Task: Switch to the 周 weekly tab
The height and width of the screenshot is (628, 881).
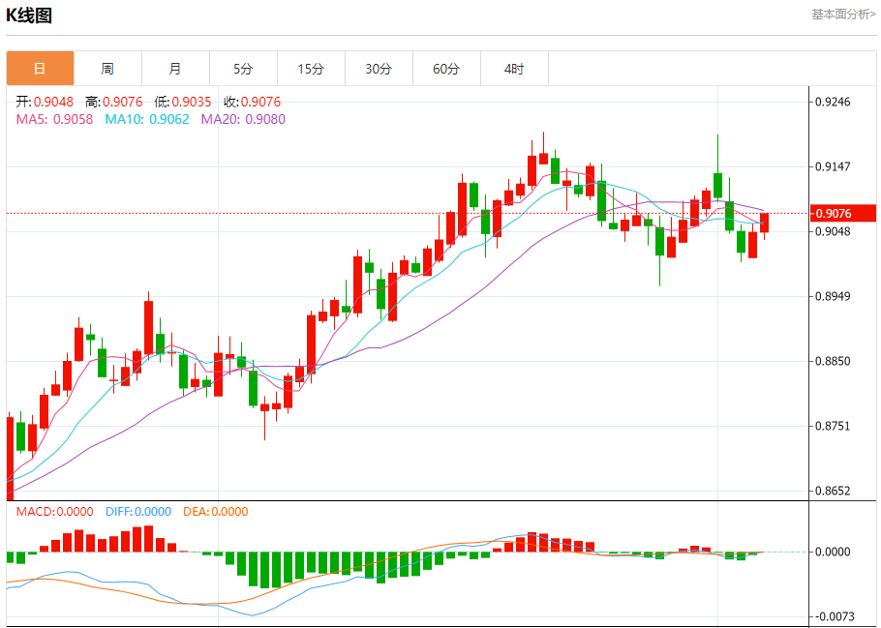Action: point(107,69)
